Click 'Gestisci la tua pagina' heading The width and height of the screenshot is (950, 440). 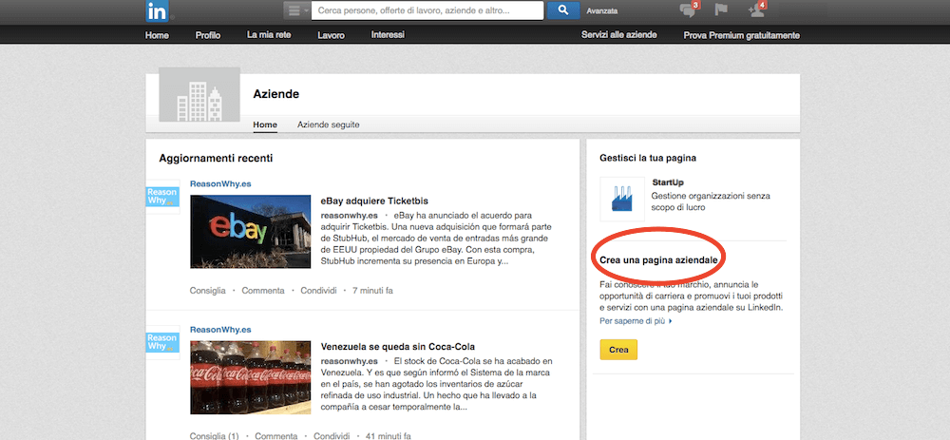tap(648, 158)
